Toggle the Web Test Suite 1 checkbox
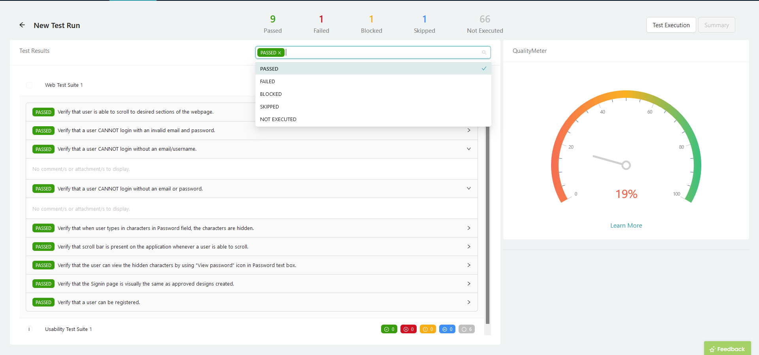This screenshot has width=759, height=355. [29, 85]
